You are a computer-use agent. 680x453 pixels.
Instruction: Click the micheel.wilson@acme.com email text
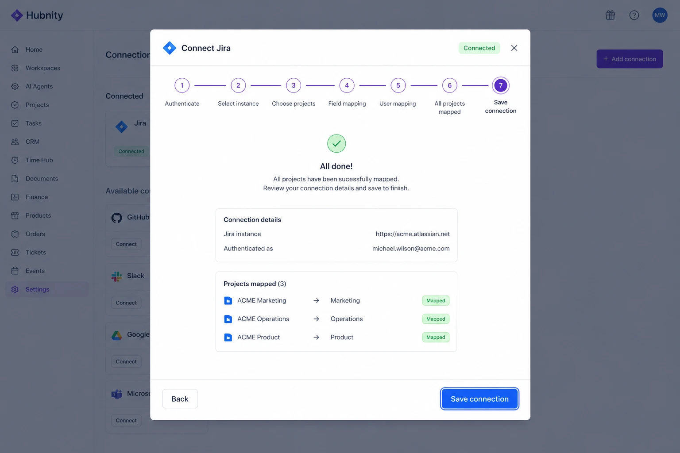click(x=411, y=249)
